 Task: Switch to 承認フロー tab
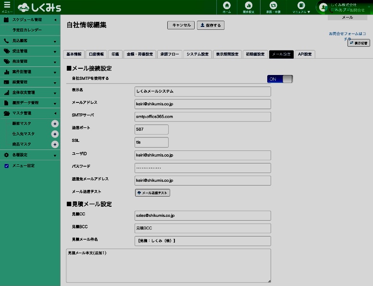[170, 54]
